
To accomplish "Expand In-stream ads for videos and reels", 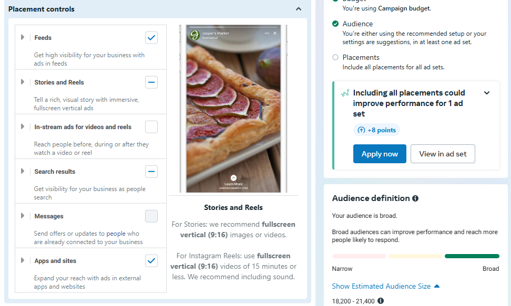I will 23,126.
